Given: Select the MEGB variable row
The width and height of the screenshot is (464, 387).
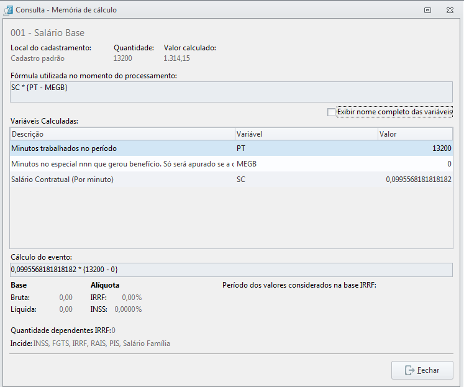Looking at the screenshot, I should click(x=231, y=164).
